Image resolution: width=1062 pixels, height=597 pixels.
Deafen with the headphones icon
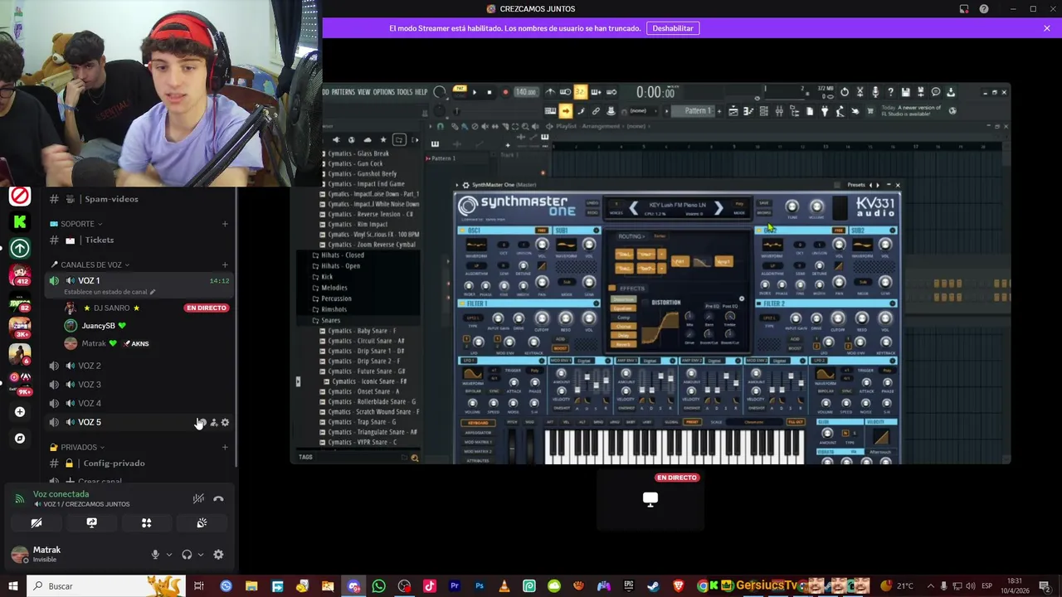click(187, 555)
